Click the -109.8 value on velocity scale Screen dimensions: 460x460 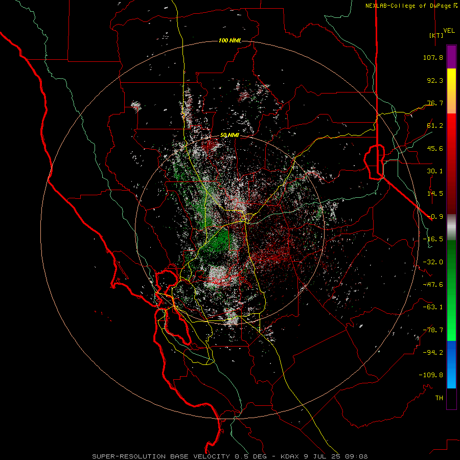click(x=431, y=375)
